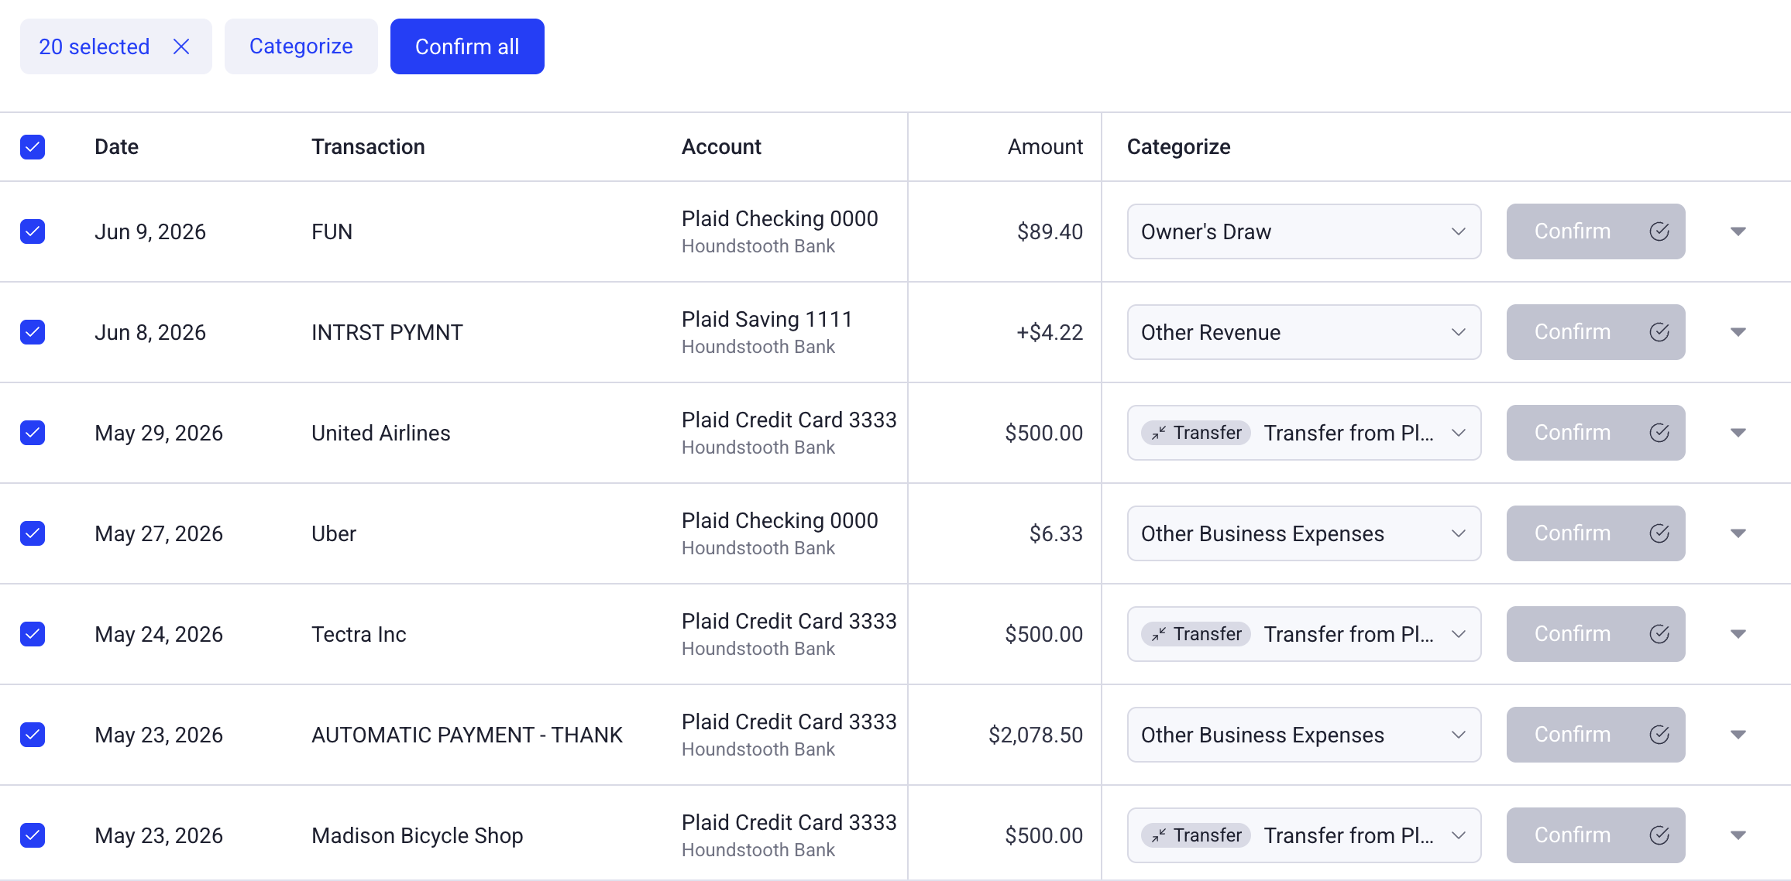
Task: Open the Categorize bulk action
Action: [x=301, y=46]
